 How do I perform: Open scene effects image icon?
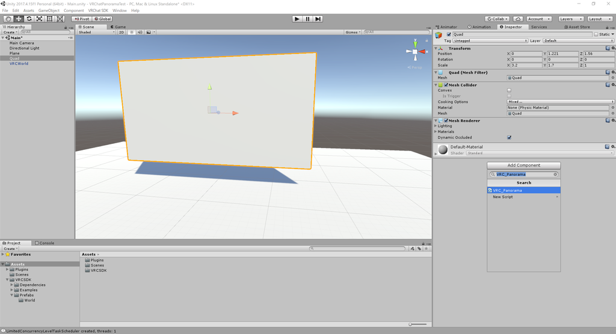pyautogui.click(x=149, y=32)
